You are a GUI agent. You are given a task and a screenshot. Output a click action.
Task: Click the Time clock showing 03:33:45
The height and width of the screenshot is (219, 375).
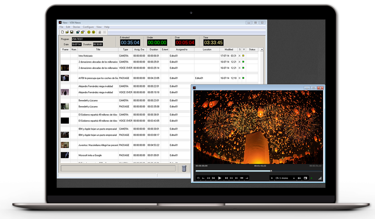[213, 43]
